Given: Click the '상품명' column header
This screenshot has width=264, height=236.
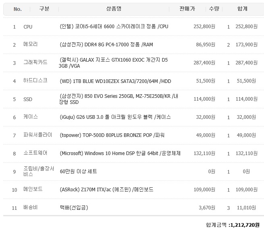Looking at the screenshot, I should pos(114,9).
